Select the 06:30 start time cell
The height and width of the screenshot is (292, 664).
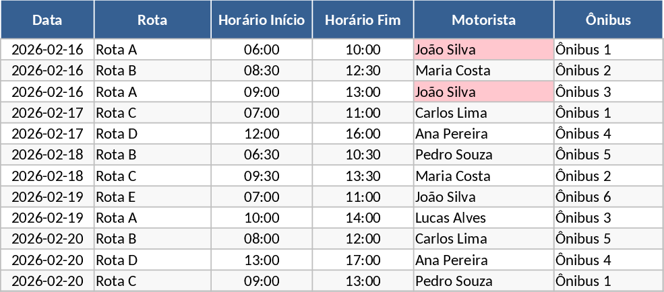[262, 155]
